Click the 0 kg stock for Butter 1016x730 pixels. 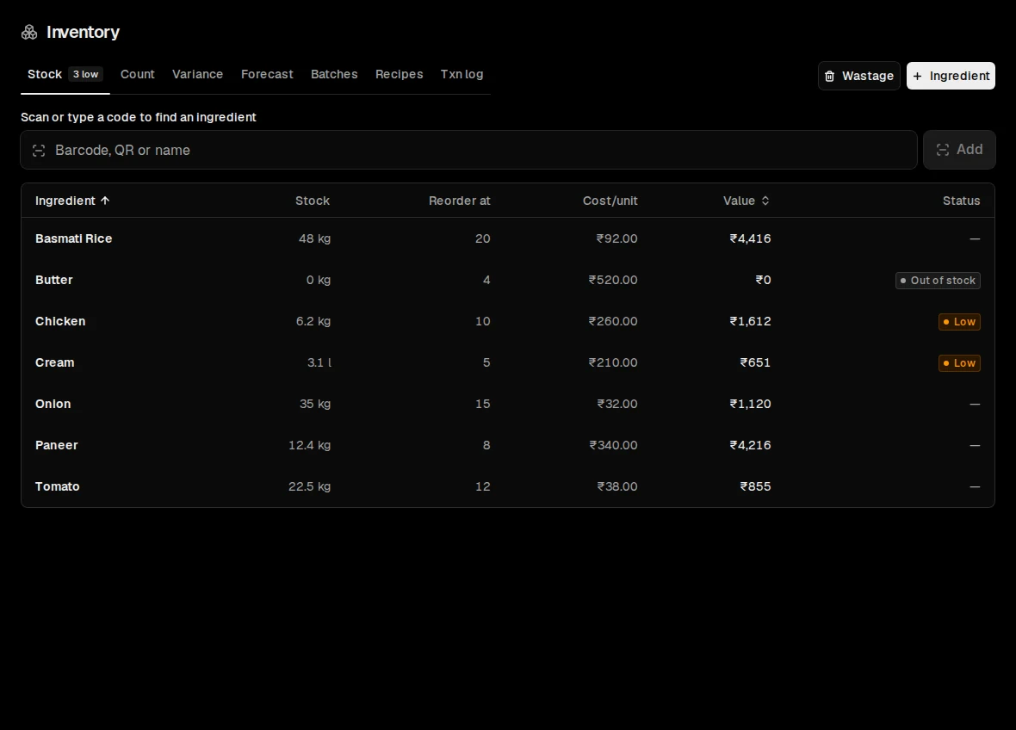coord(319,280)
